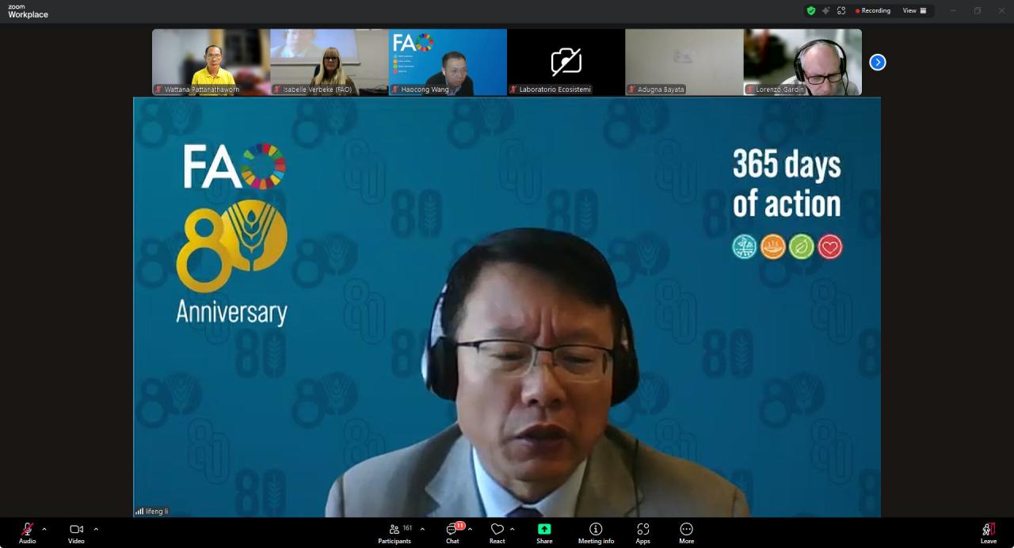Select Isabelle Verbeke's video thumbnail

(x=329, y=62)
